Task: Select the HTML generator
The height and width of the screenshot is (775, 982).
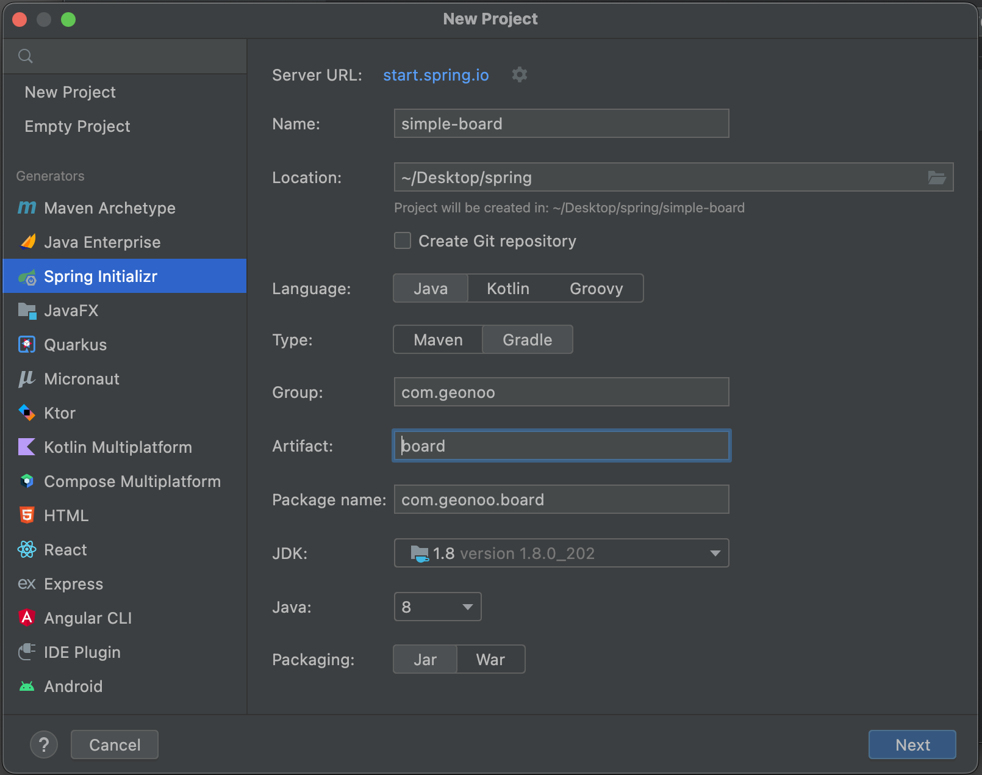Action: pos(124,516)
